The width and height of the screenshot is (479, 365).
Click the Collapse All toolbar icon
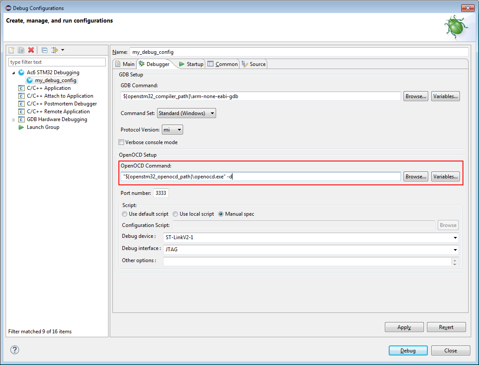pyautogui.click(x=44, y=50)
